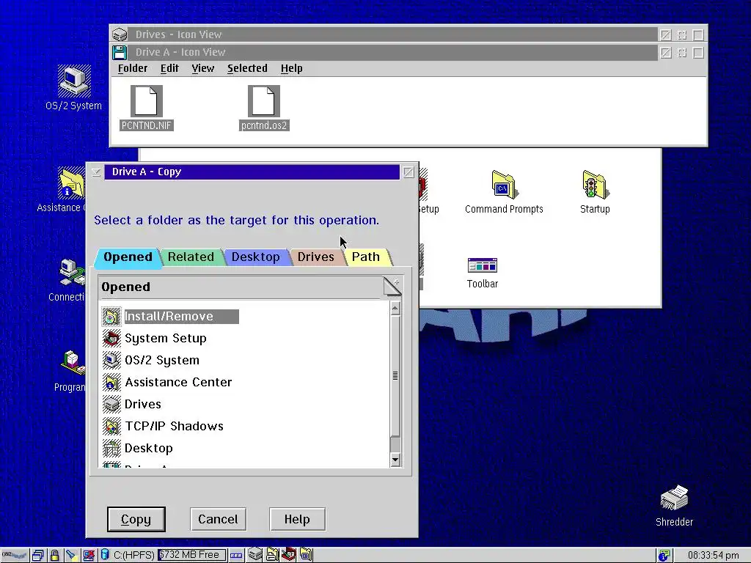Click the Copy button
Screen dimensions: 751x563
(136, 520)
